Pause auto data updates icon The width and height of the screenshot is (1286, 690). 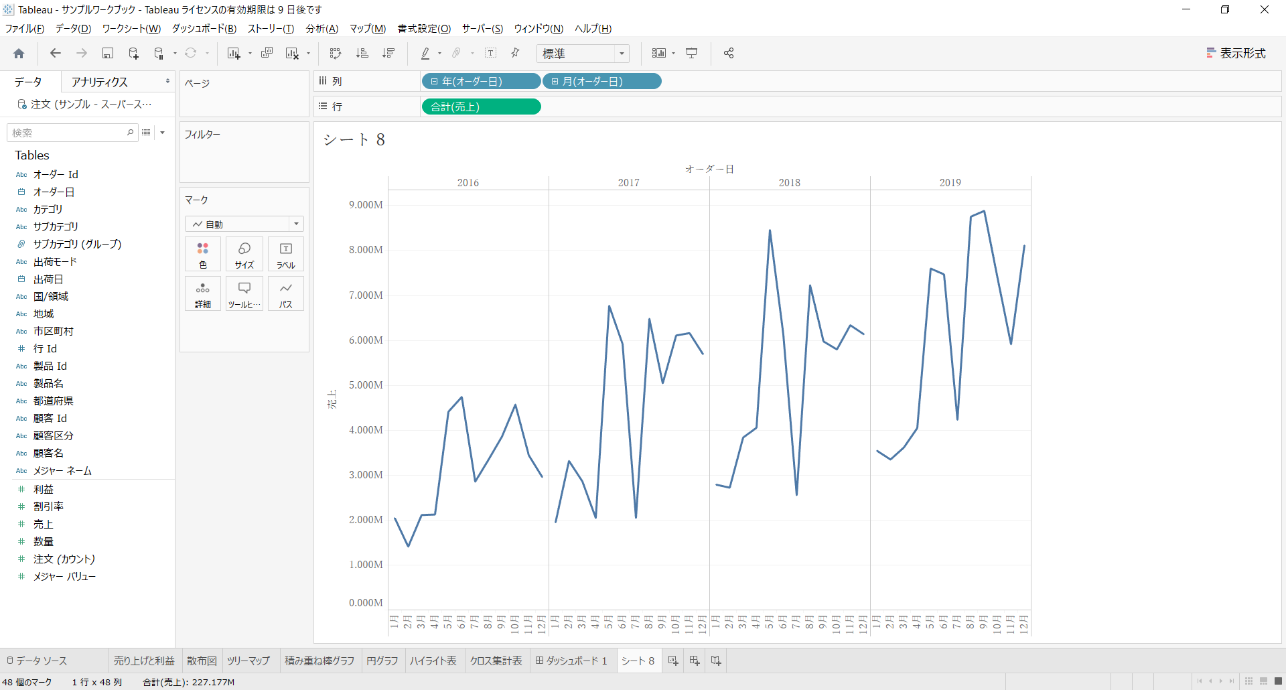(159, 54)
